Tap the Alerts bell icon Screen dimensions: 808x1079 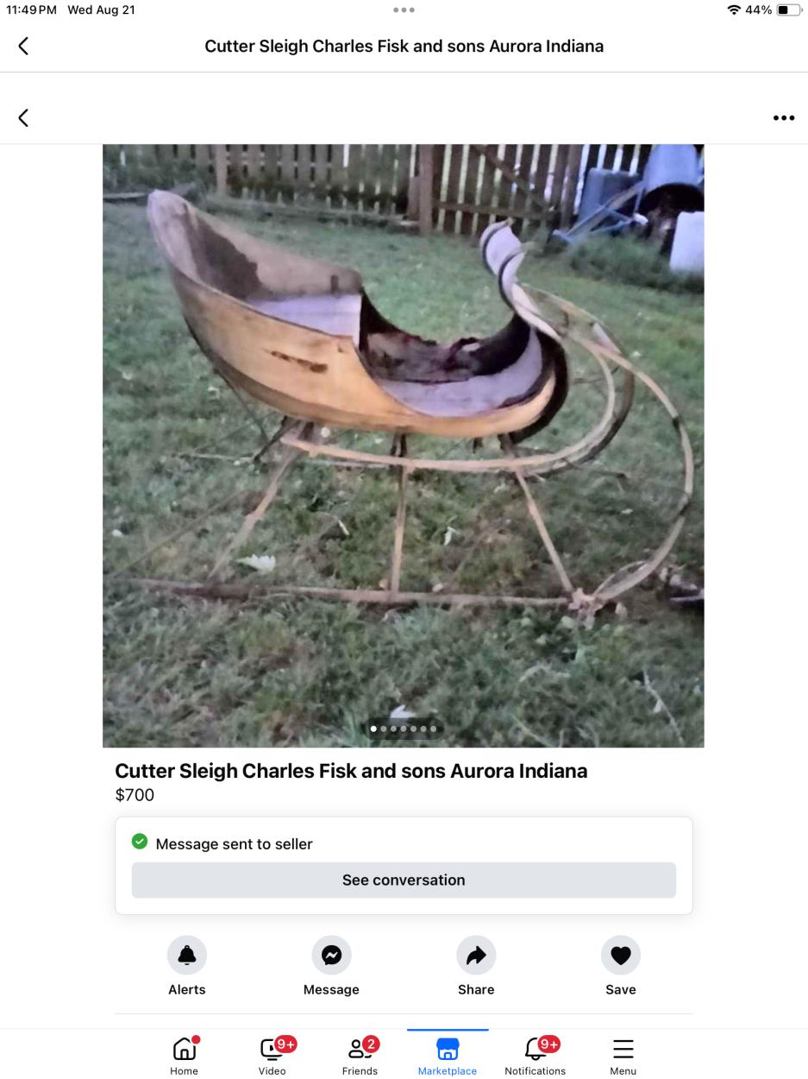187,955
